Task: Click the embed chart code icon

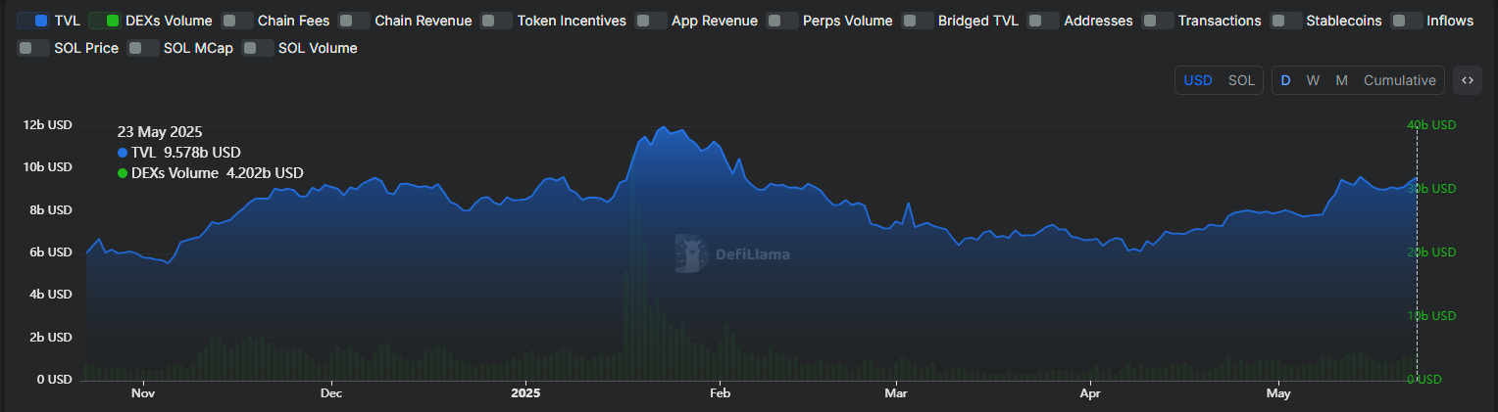Action: [1468, 80]
